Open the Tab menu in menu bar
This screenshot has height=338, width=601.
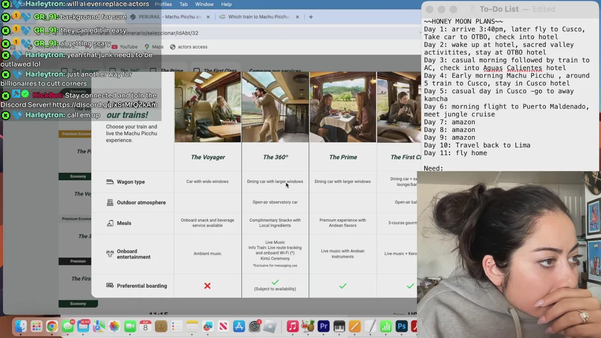coord(184,4)
